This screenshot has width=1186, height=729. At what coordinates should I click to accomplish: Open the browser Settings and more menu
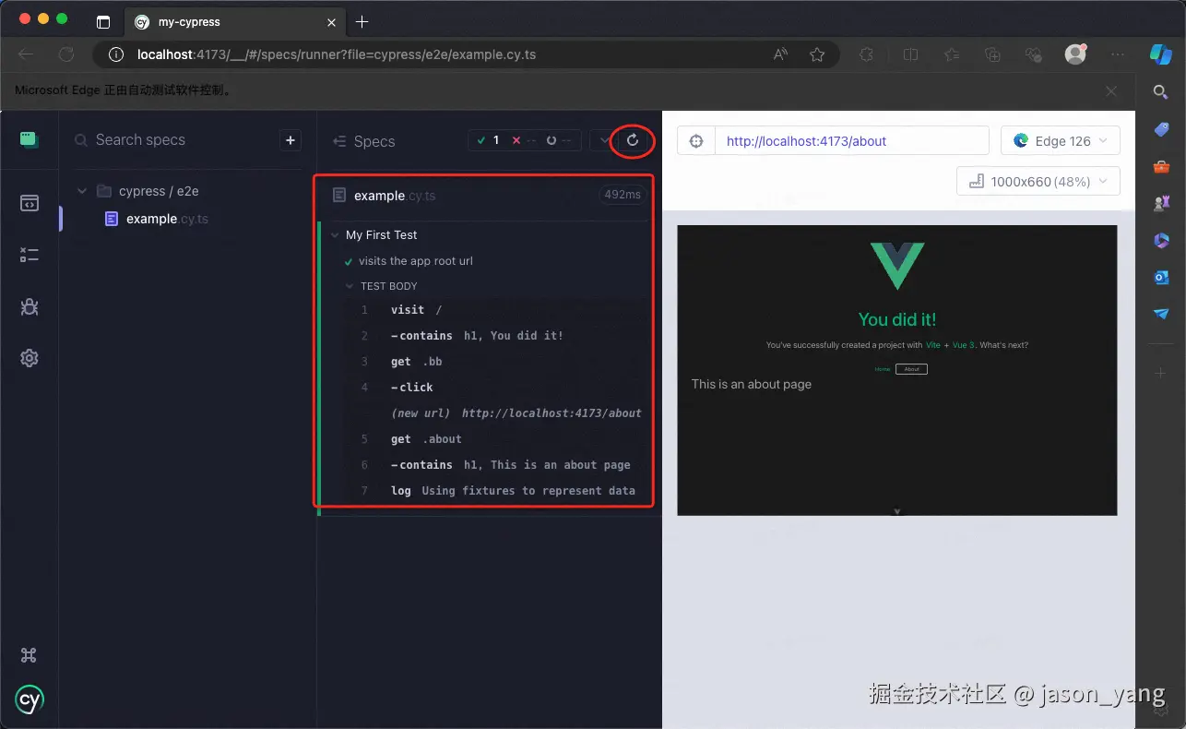point(1118,54)
